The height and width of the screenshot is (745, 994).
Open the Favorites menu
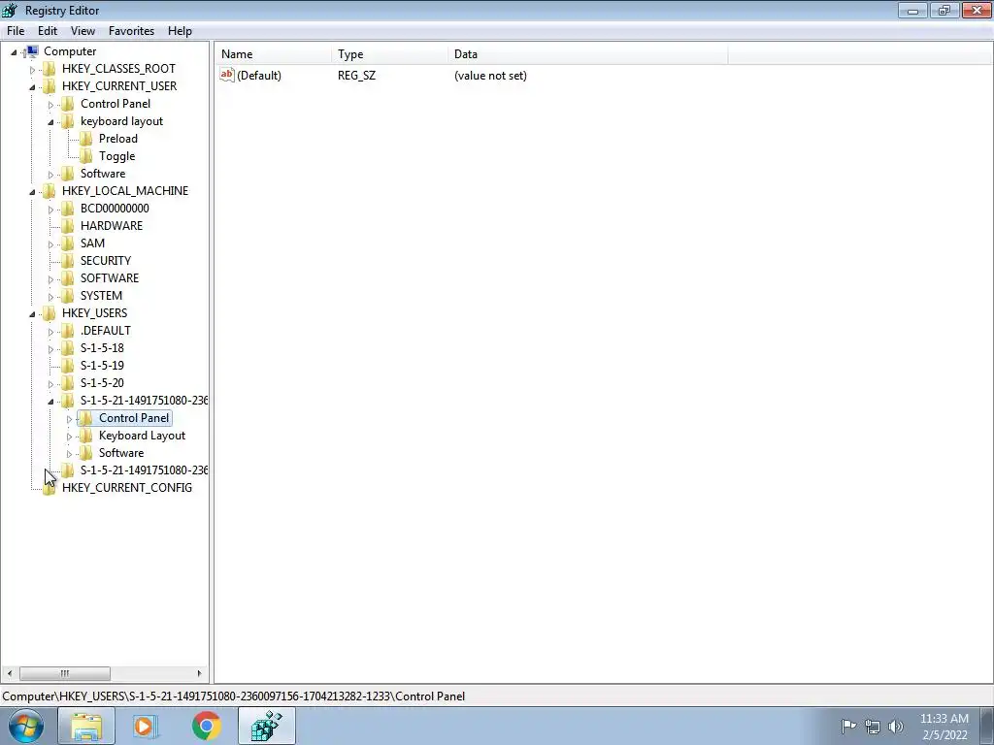click(131, 31)
